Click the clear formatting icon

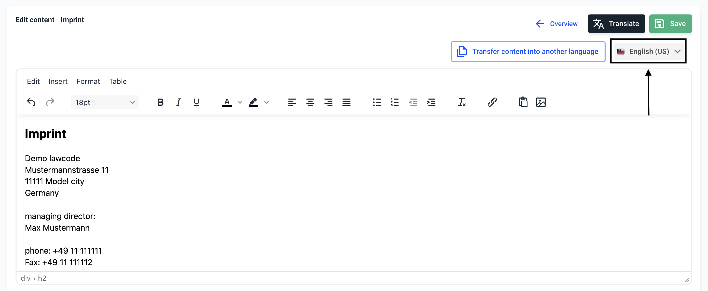point(462,102)
